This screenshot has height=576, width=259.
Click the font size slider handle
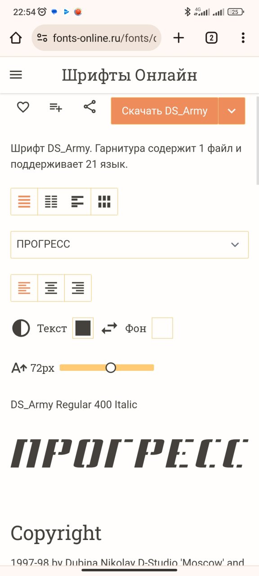(111, 368)
